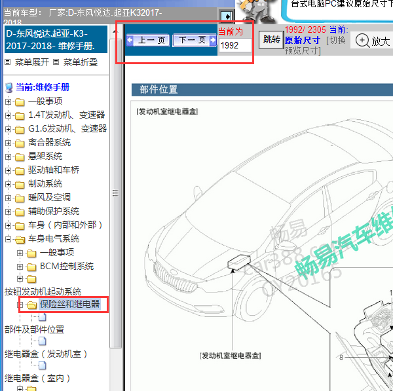Click folder icon of 车身电气系统
393x391 pixels.
[20, 240]
